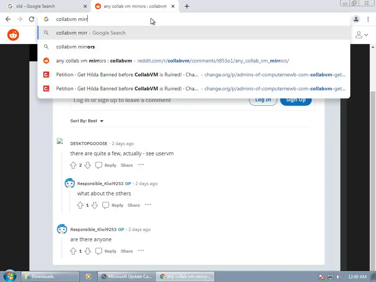Open more options for 'what about the others'

click(148, 205)
